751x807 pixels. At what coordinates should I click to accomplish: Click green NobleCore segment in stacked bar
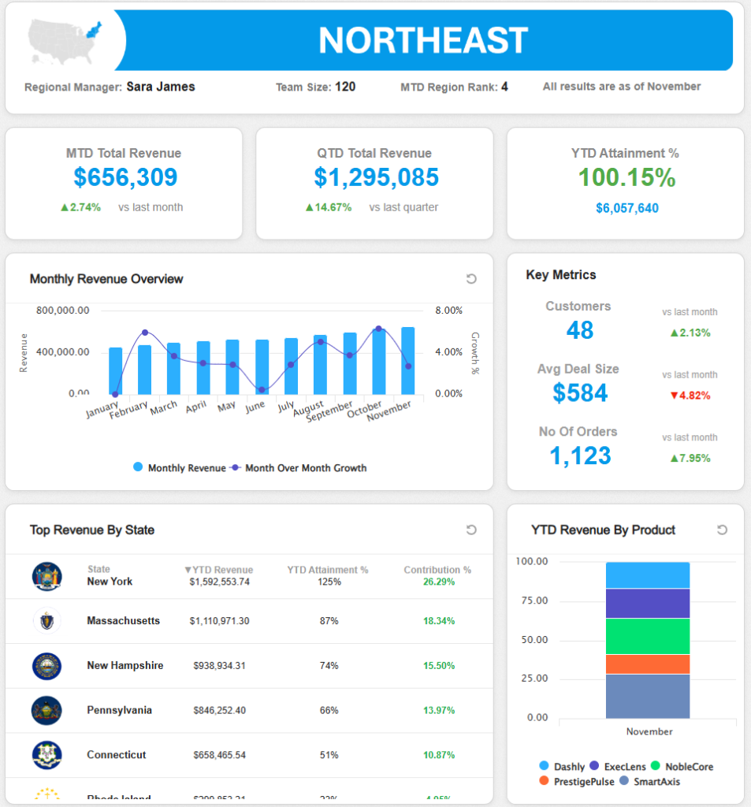coord(648,636)
